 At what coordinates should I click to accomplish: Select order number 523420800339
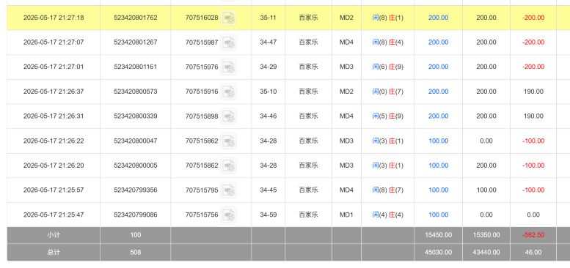(136, 116)
